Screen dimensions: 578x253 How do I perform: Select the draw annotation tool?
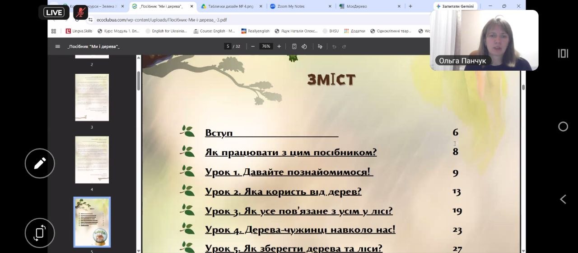coord(320,46)
